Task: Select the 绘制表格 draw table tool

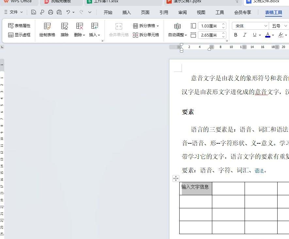Action: click(47, 30)
